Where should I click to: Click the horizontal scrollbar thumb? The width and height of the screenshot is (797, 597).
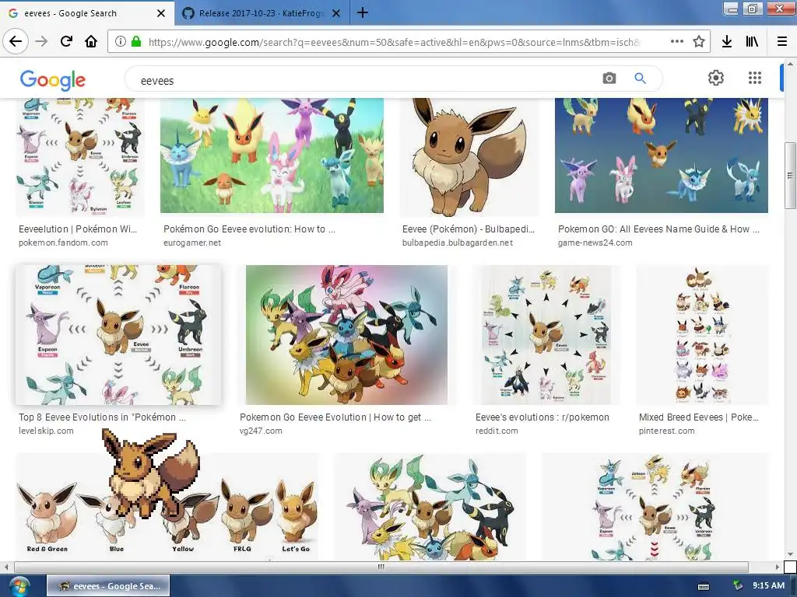tap(381, 567)
